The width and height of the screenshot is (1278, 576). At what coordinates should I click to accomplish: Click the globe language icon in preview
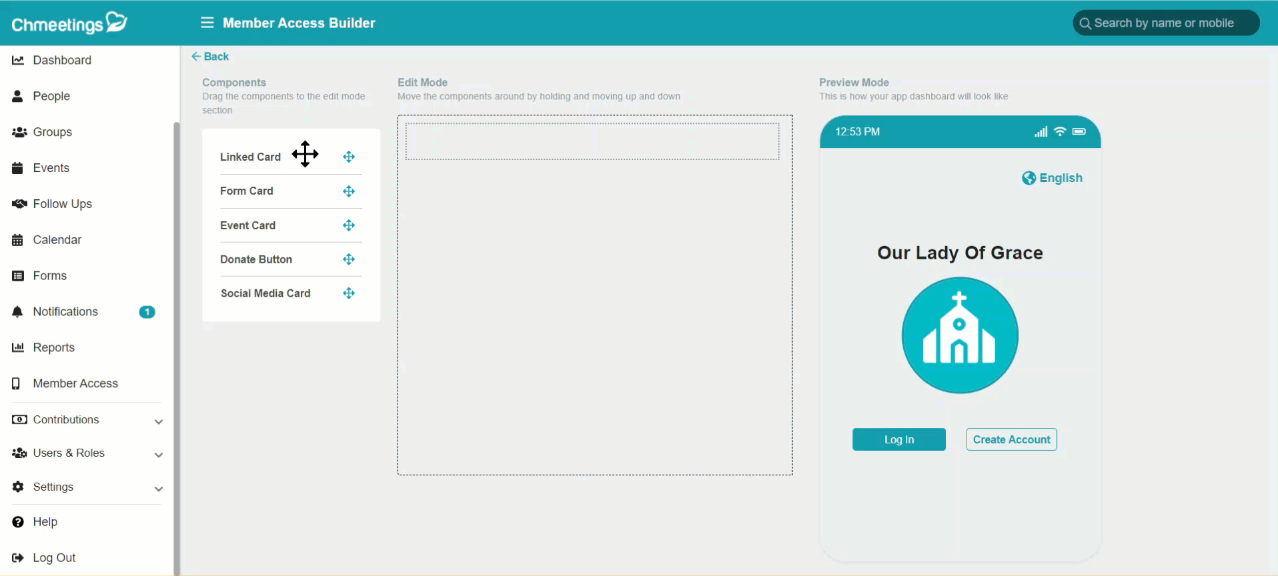[1029, 178]
